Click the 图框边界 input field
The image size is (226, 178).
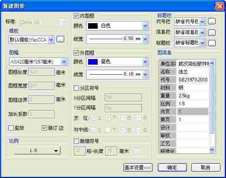[41, 100]
